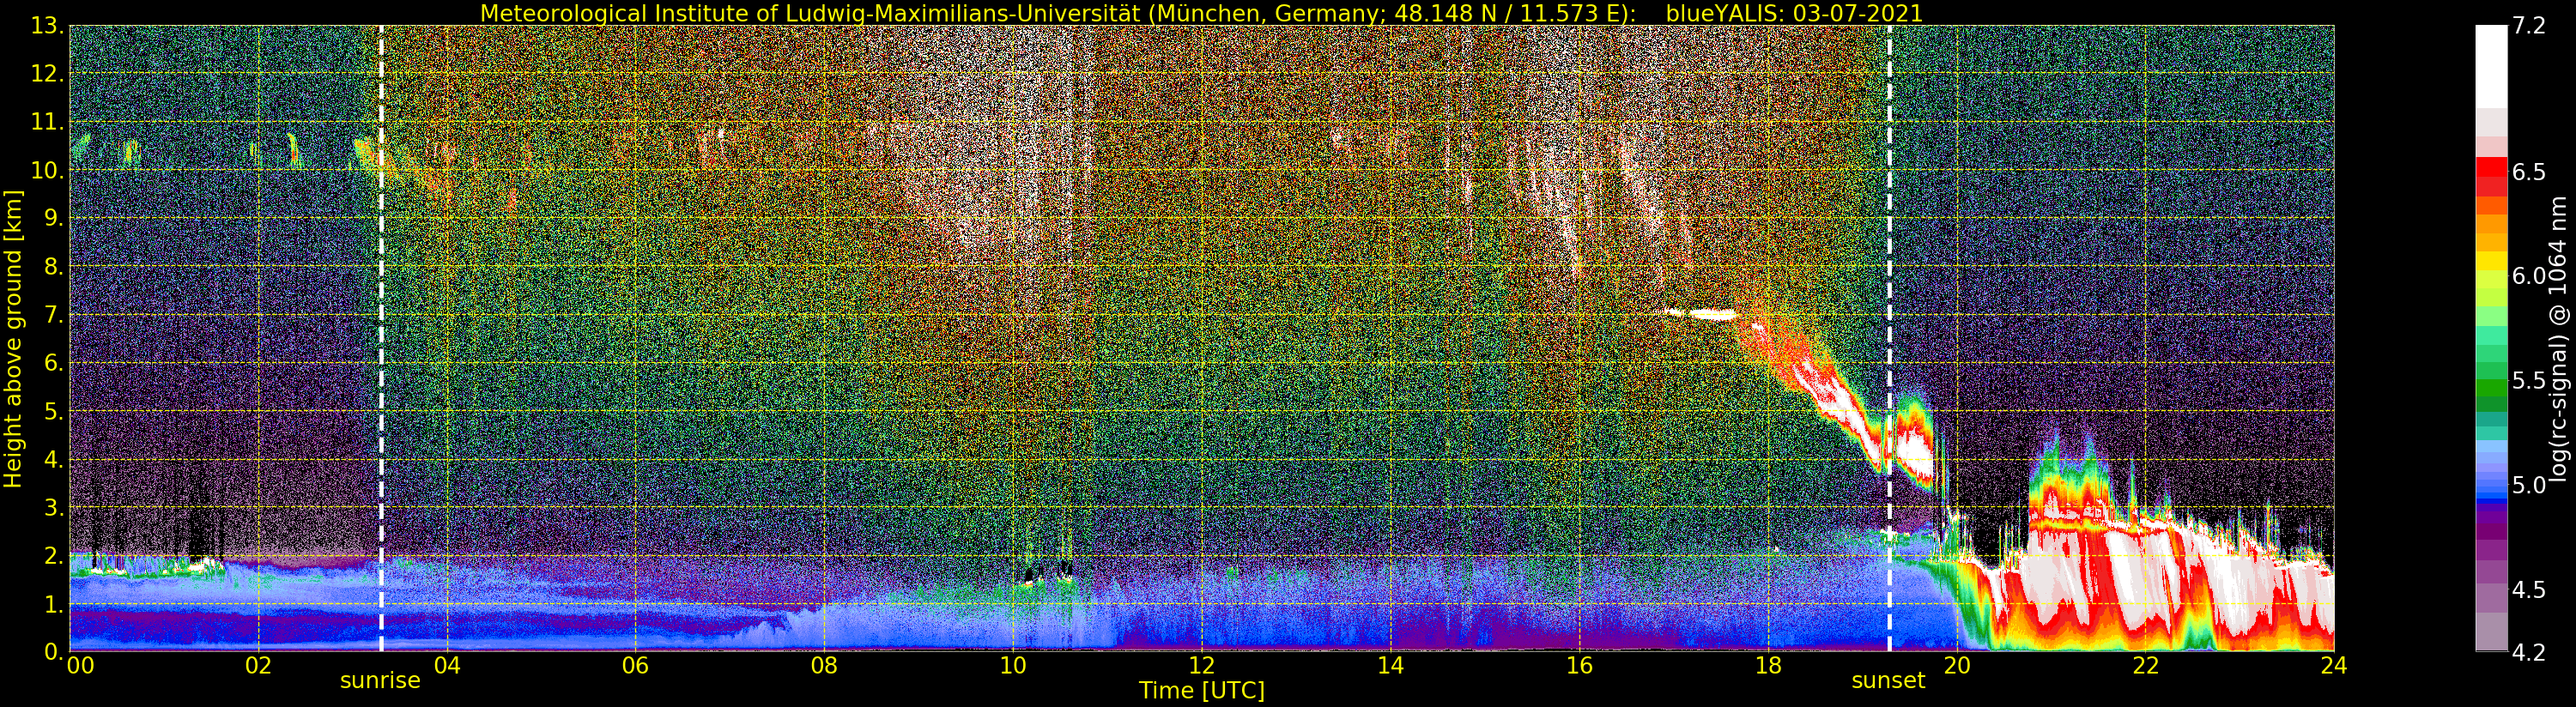The image size is (2576, 707).
Task: Click the colorbar tick value 6.0
Action: 2529,276
